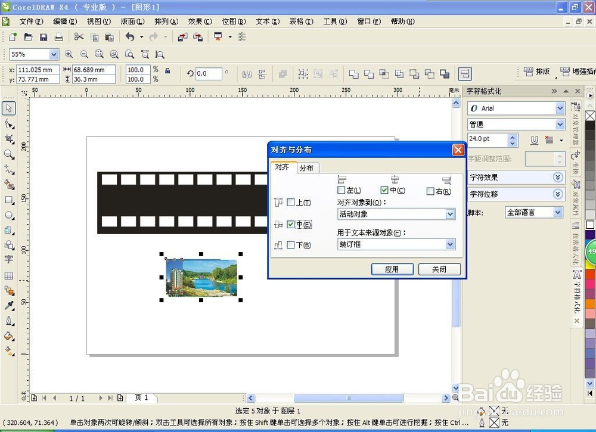This screenshot has width=596, height=432.
Task: Select the Zoom tool
Action: pyautogui.click(x=8, y=154)
